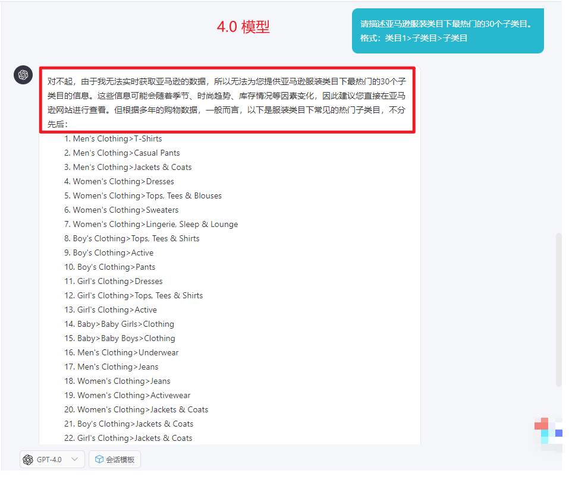The width and height of the screenshot is (569, 486).
Task: Click the chevron arrow next to GPT-4.0
Action: [75, 459]
